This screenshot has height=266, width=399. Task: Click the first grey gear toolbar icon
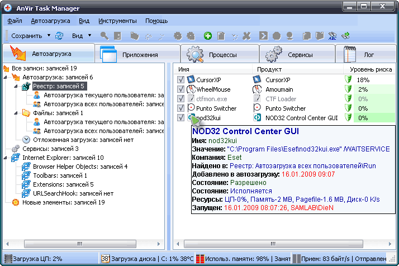178,36
